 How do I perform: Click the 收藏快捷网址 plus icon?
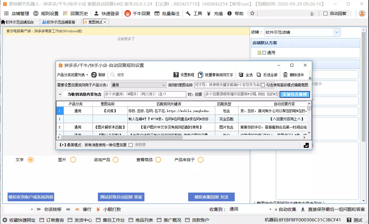pyautogui.click(x=5, y=220)
